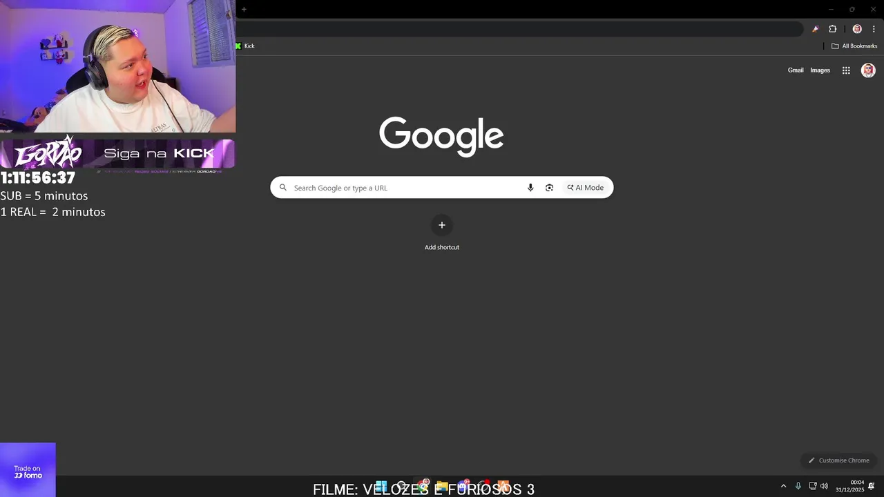
Task: Click the Add shortcut plus tile
Action: 442,225
